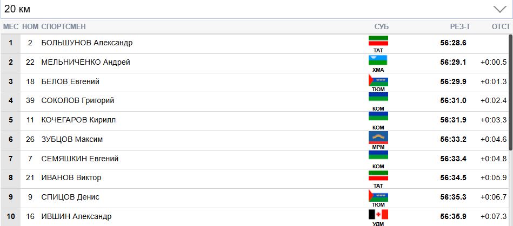Screen dimensions: 513x226
Task: Click the ХМА flag for Мельниченко Андрей
Action: pos(378,60)
